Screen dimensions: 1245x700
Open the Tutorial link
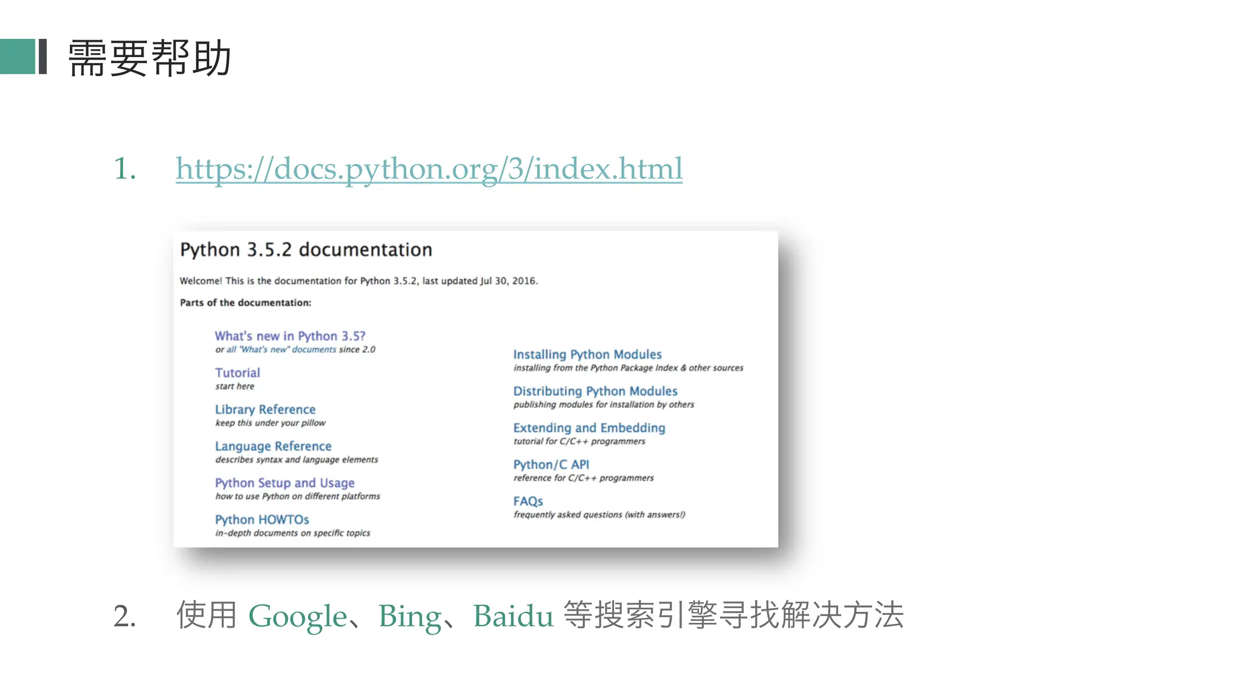pyautogui.click(x=237, y=372)
